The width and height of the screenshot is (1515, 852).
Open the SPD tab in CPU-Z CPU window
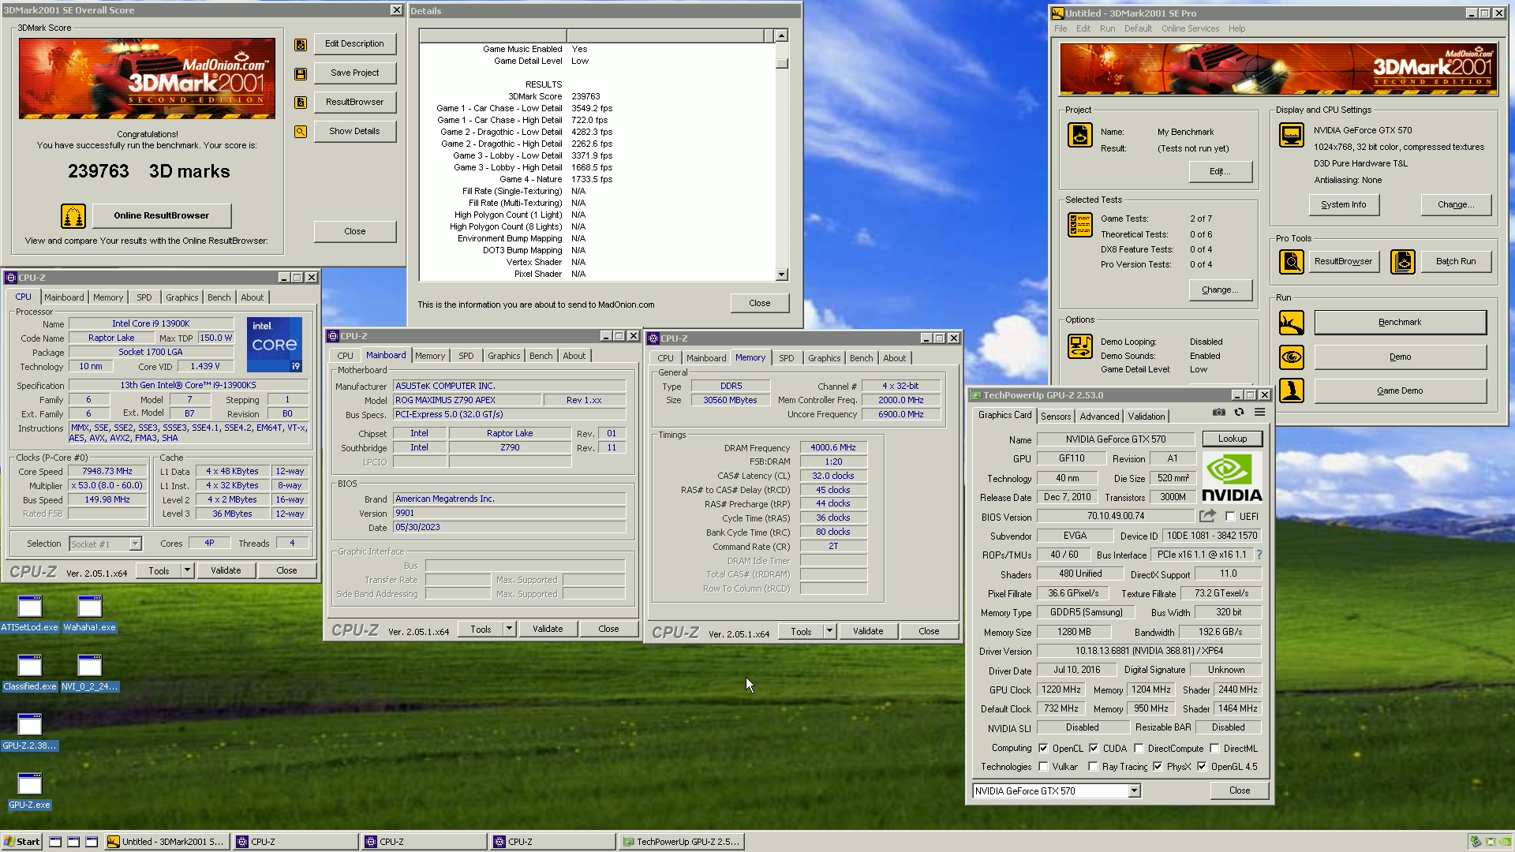pos(144,297)
